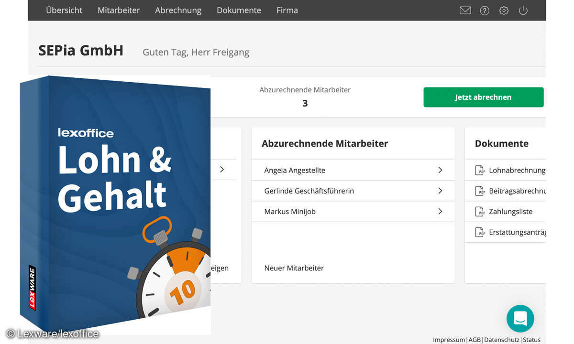Open the Status footer link
The height and width of the screenshot is (344, 574).
(531, 340)
